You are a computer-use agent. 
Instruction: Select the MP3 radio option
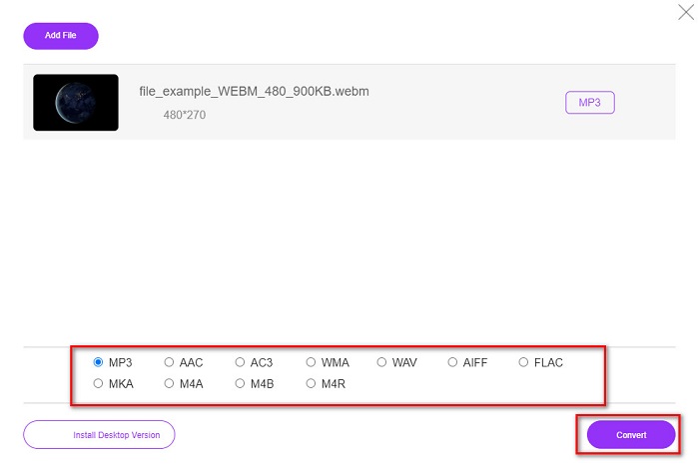(99, 362)
